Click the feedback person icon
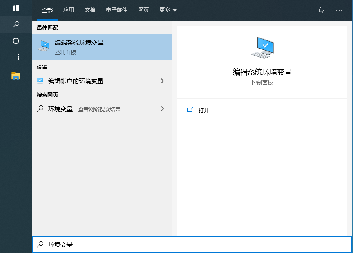This screenshot has height=253, width=353. tap(322, 10)
